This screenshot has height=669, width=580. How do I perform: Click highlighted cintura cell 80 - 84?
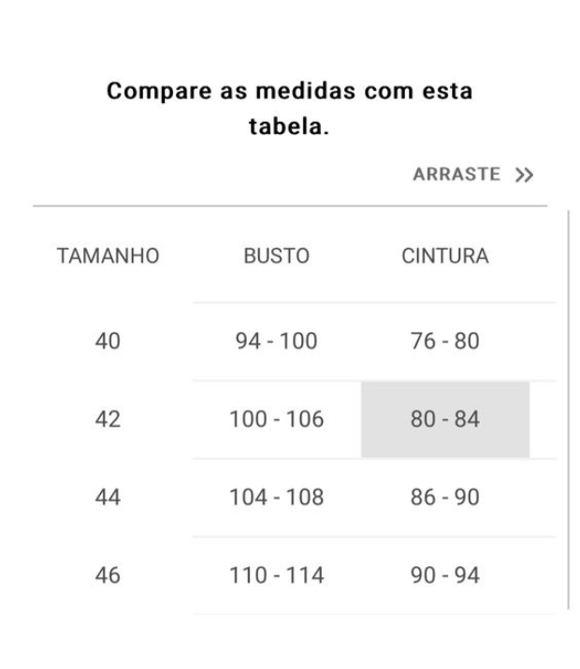[x=445, y=419]
